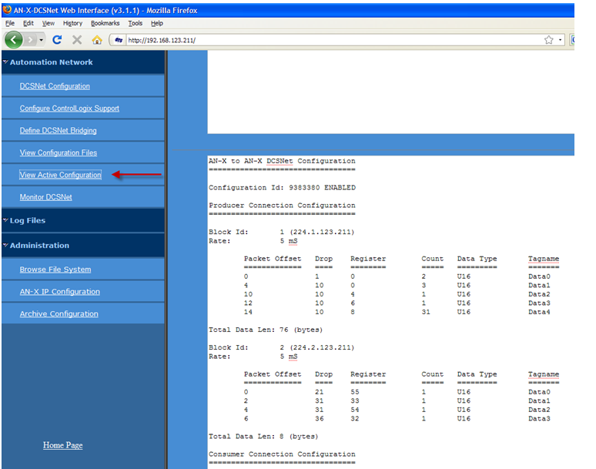Click the Data4 tagname in block 1
The image size is (596, 469).
[x=539, y=312]
